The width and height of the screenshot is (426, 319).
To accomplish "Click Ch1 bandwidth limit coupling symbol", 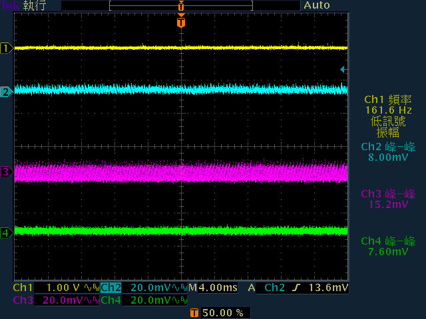I will click(92, 288).
